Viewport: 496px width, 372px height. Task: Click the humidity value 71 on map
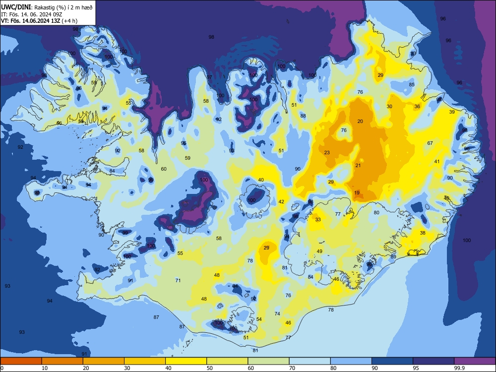click(178, 280)
